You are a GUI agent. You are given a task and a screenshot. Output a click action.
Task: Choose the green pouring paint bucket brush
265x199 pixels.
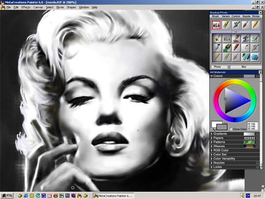pos(227,48)
